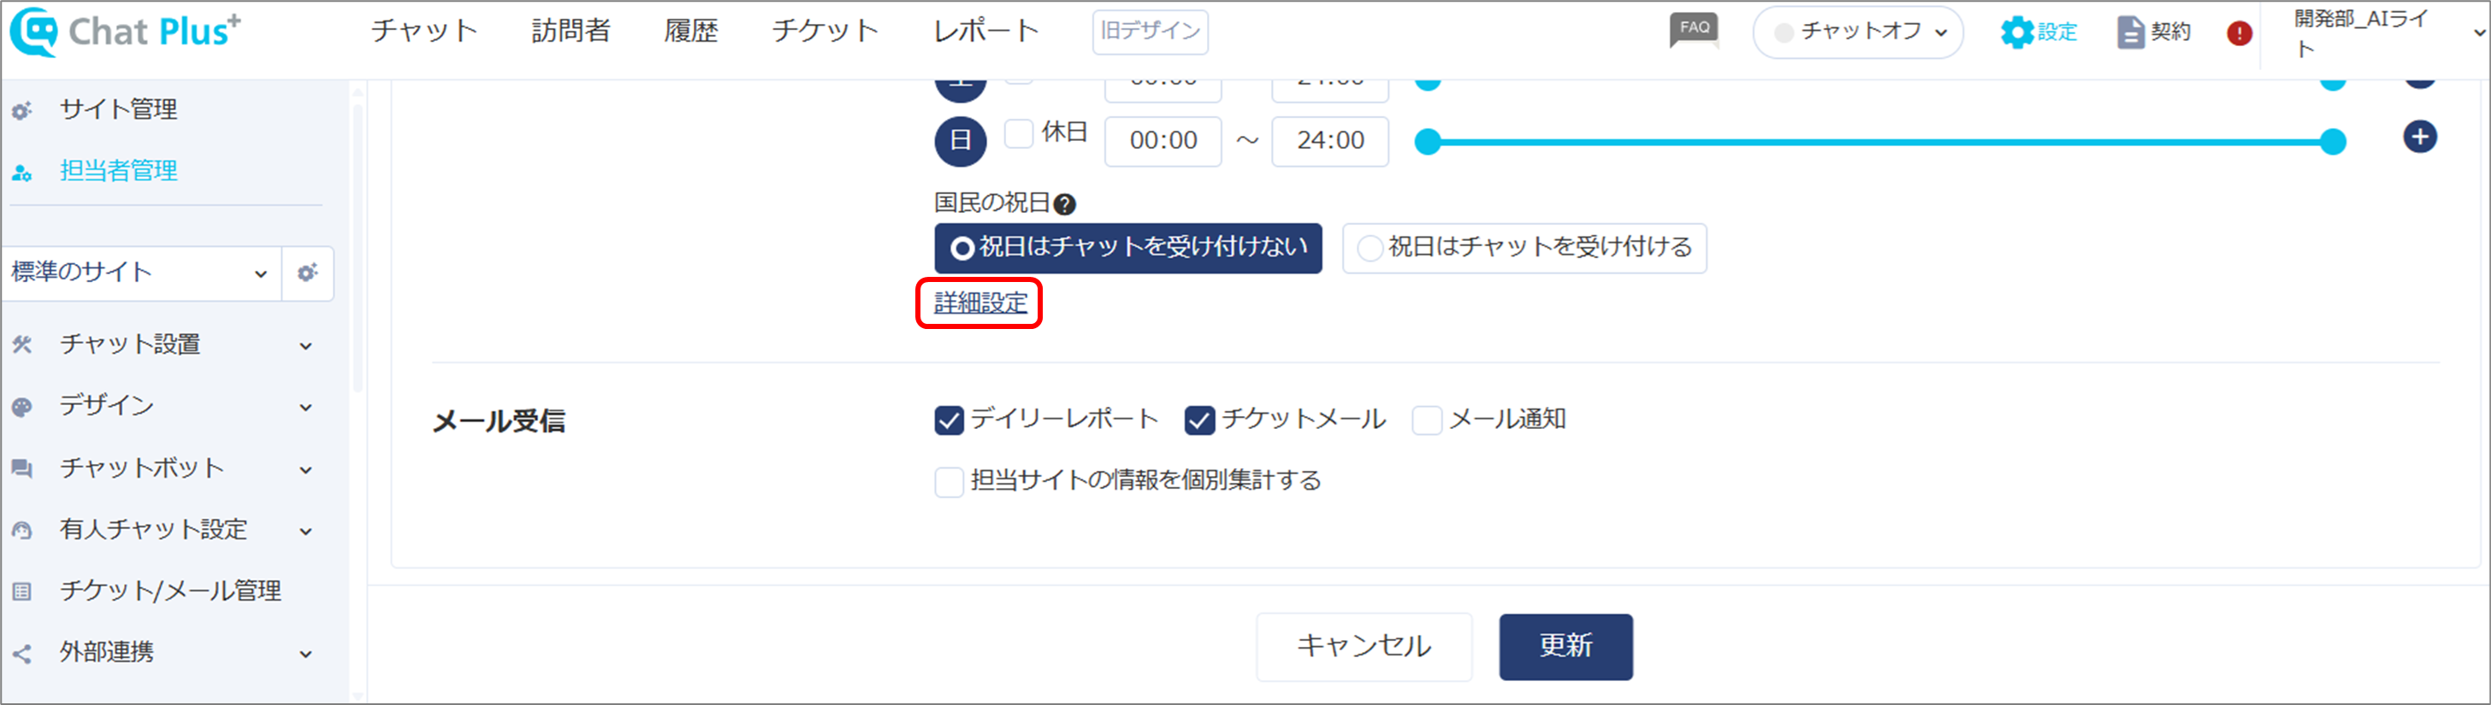Select 祝日はチャットを受け付けない option
This screenshot has width=2491, height=705.
point(1127,248)
